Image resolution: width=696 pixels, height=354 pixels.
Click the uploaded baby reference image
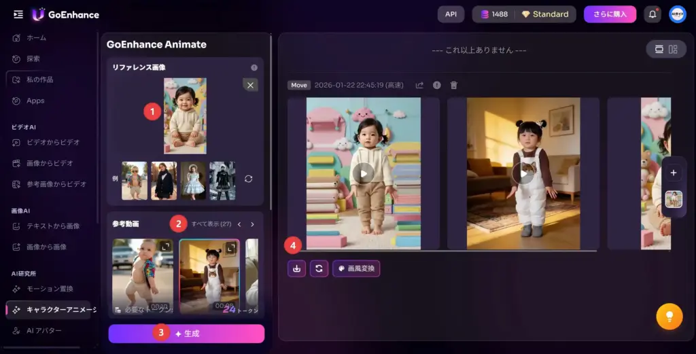185,116
